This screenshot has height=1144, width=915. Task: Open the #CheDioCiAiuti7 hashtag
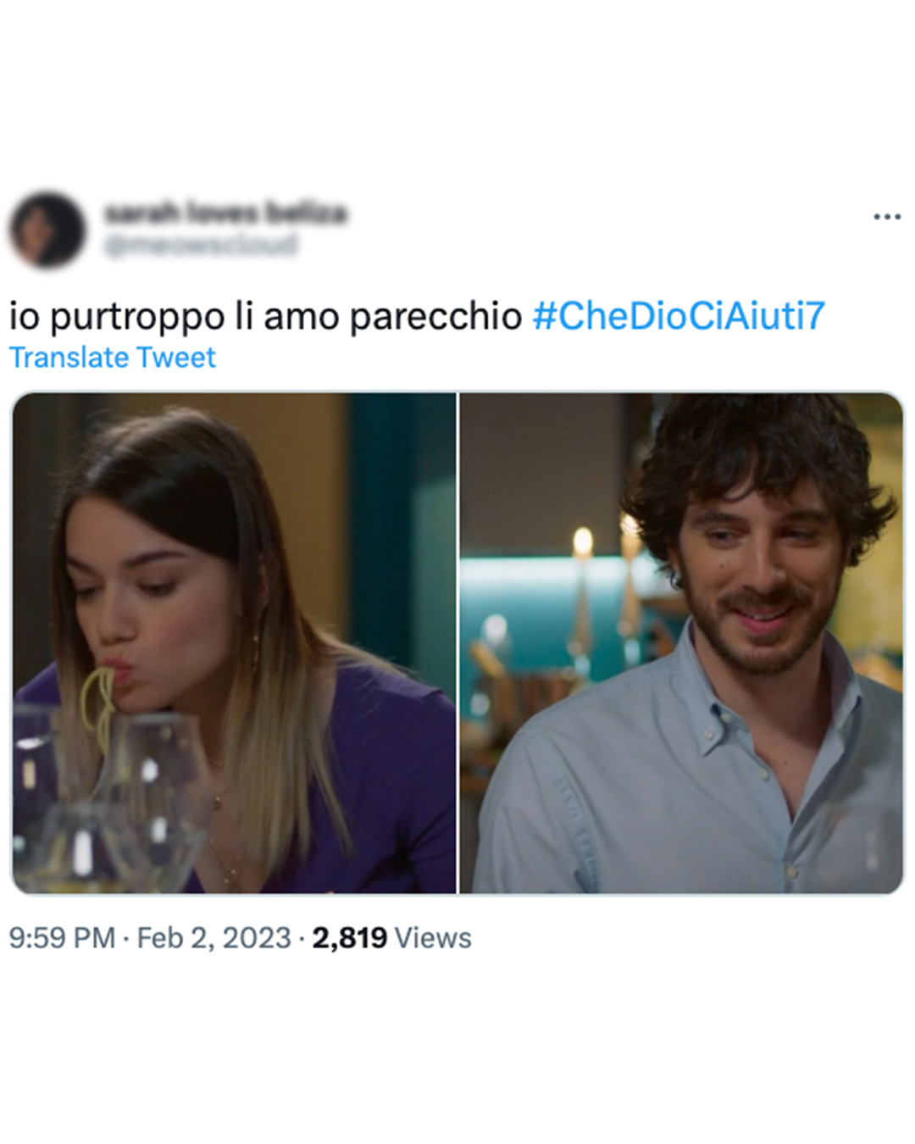tap(678, 315)
